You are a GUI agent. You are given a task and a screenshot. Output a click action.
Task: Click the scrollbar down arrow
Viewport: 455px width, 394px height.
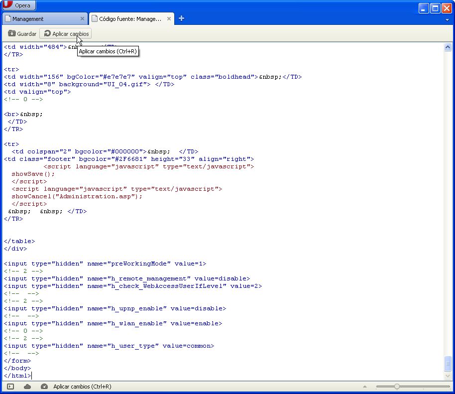[x=448, y=376]
